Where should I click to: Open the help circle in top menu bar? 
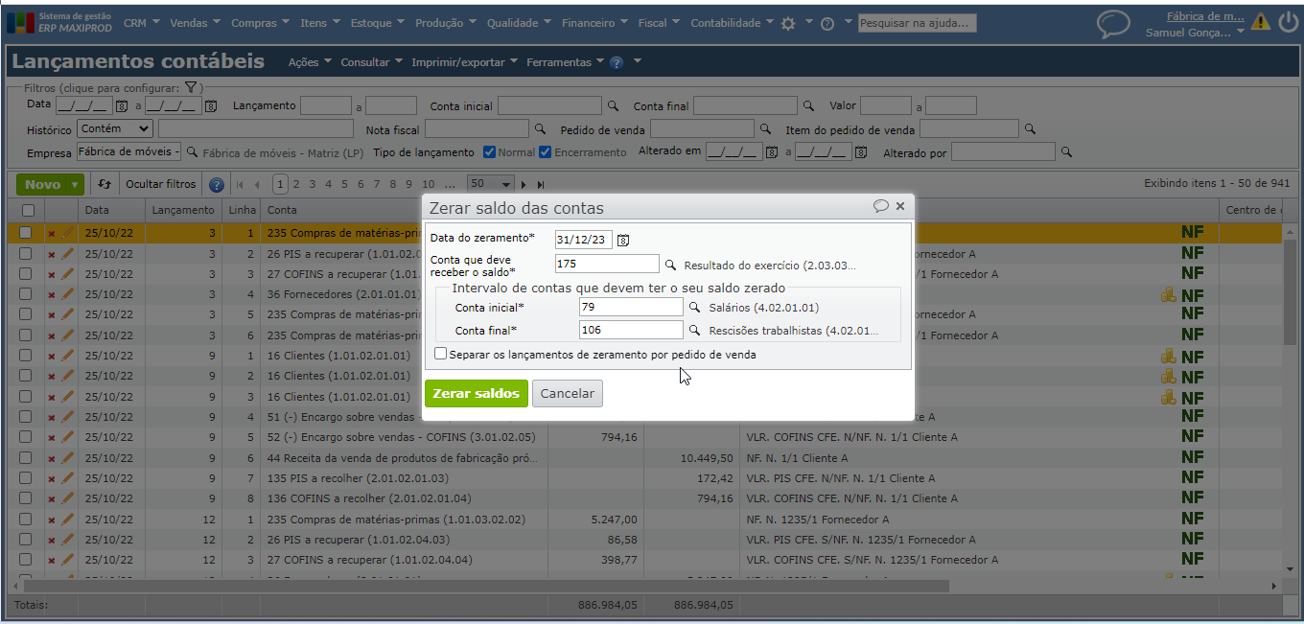coord(828,24)
